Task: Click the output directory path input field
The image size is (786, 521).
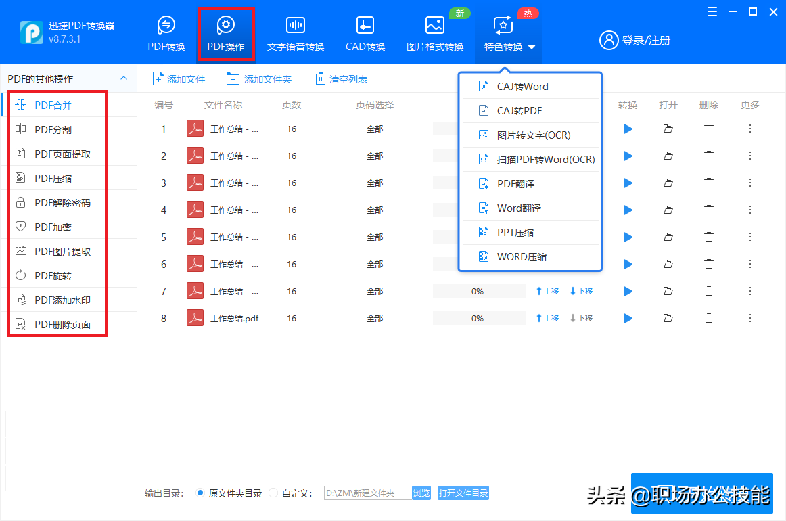Action: (367, 493)
